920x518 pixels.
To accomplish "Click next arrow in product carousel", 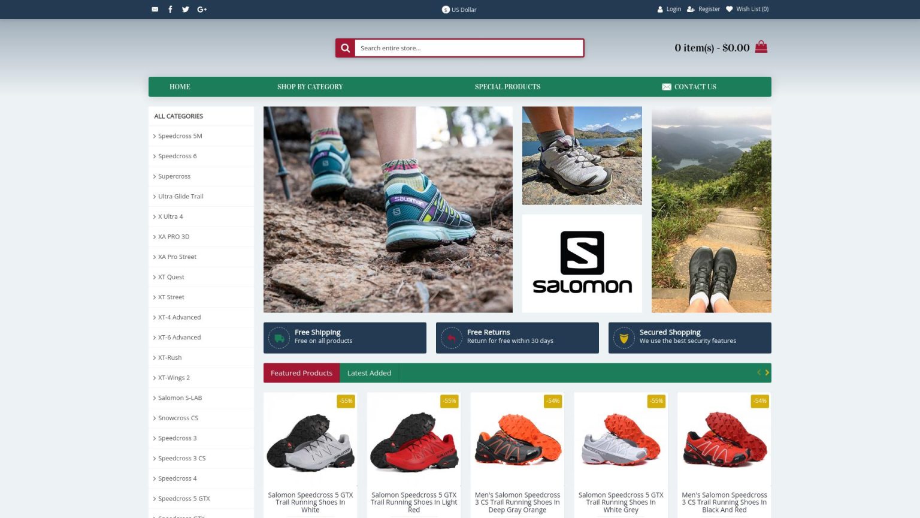I will coord(767,373).
